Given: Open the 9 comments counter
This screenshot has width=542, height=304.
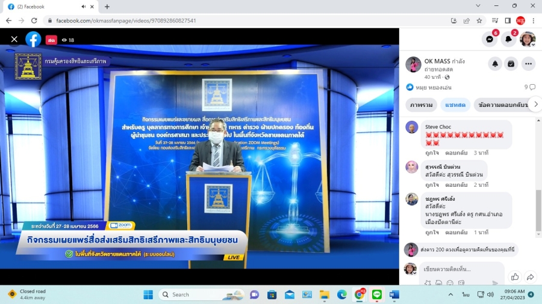Looking at the screenshot, I should (x=529, y=87).
